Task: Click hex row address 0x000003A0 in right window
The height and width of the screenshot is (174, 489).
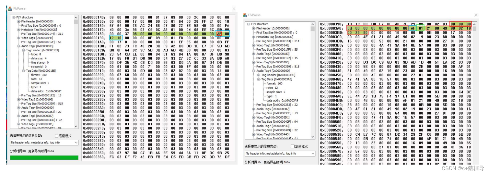Action: [331, 28]
